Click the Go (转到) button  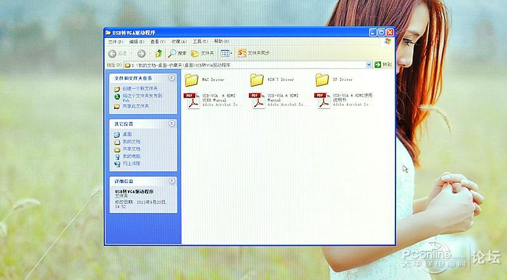click(383, 65)
